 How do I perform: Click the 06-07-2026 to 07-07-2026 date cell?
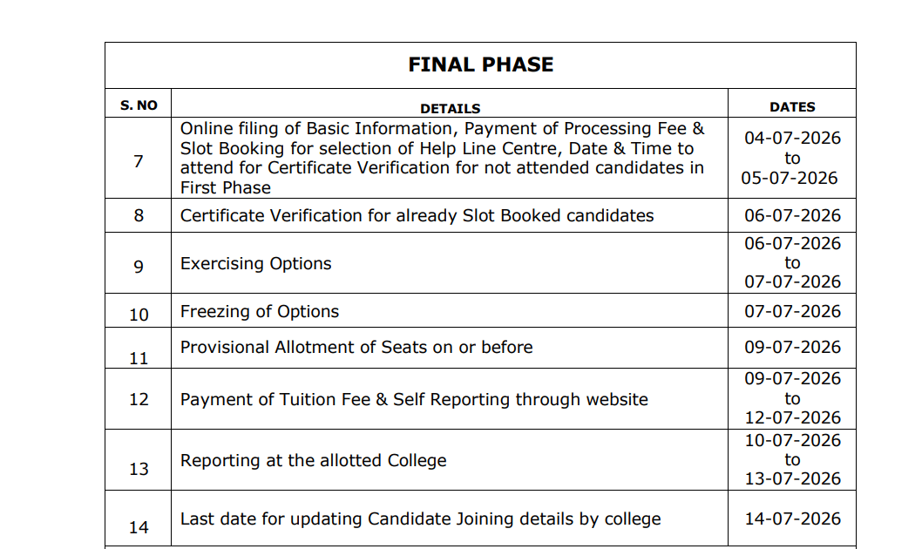point(792,263)
